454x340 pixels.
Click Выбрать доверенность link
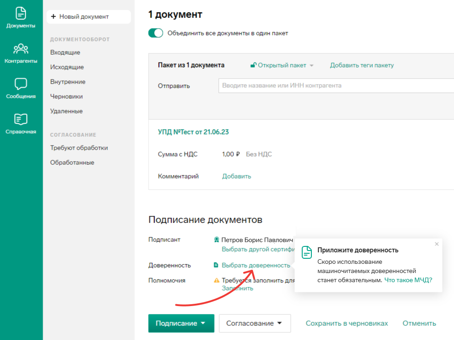pos(256,265)
